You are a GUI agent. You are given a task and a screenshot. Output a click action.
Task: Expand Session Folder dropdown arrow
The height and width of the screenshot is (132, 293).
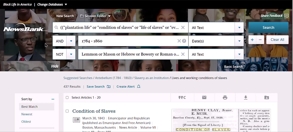[109, 16]
